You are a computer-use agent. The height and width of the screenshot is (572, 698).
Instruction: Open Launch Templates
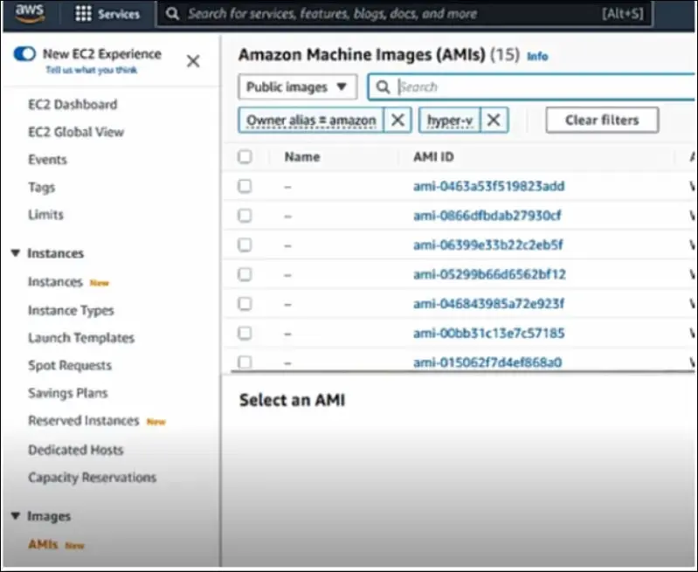(81, 338)
